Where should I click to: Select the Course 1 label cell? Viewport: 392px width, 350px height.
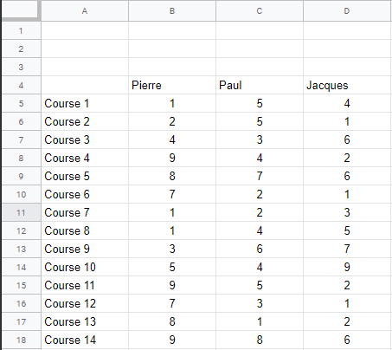coord(85,103)
